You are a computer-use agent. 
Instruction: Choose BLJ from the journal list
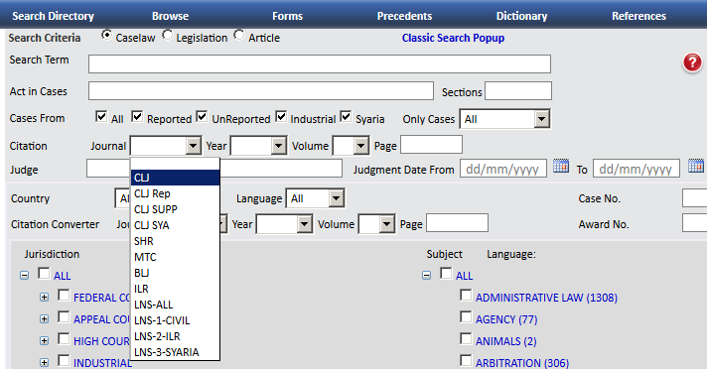(175, 273)
